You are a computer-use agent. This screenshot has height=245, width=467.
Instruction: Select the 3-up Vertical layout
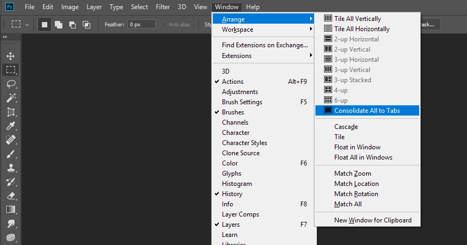[367, 70]
